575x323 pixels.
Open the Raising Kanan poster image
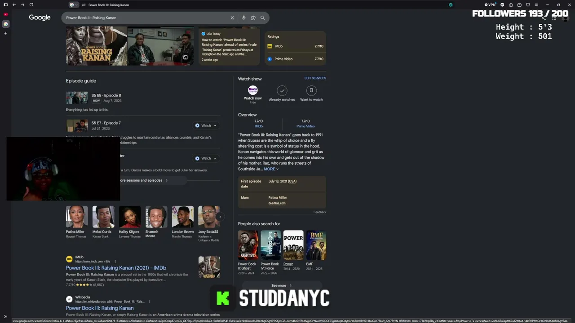(96, 46)
